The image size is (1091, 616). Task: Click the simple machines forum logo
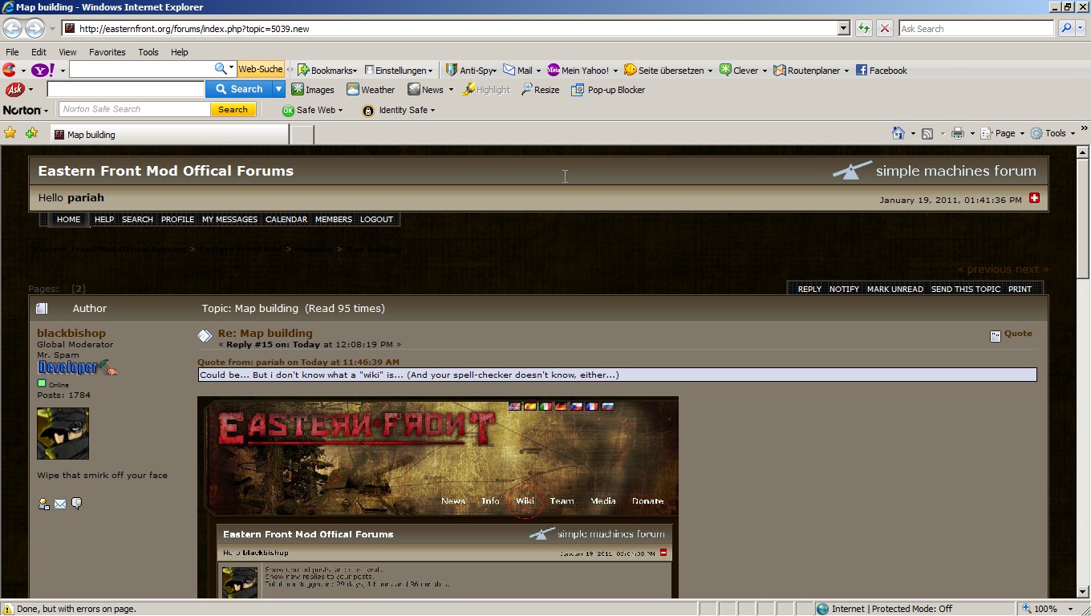tap(934, 170)
